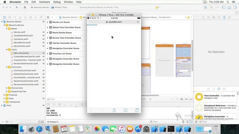This screenshot has height=134, width=239.
Task: Open the All Output dropdown
Action: 53,122
